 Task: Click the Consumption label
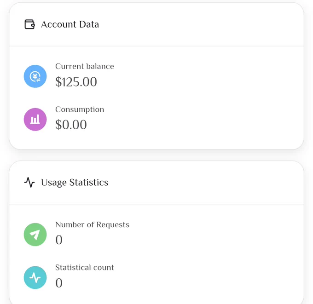[x=80, y=109]
